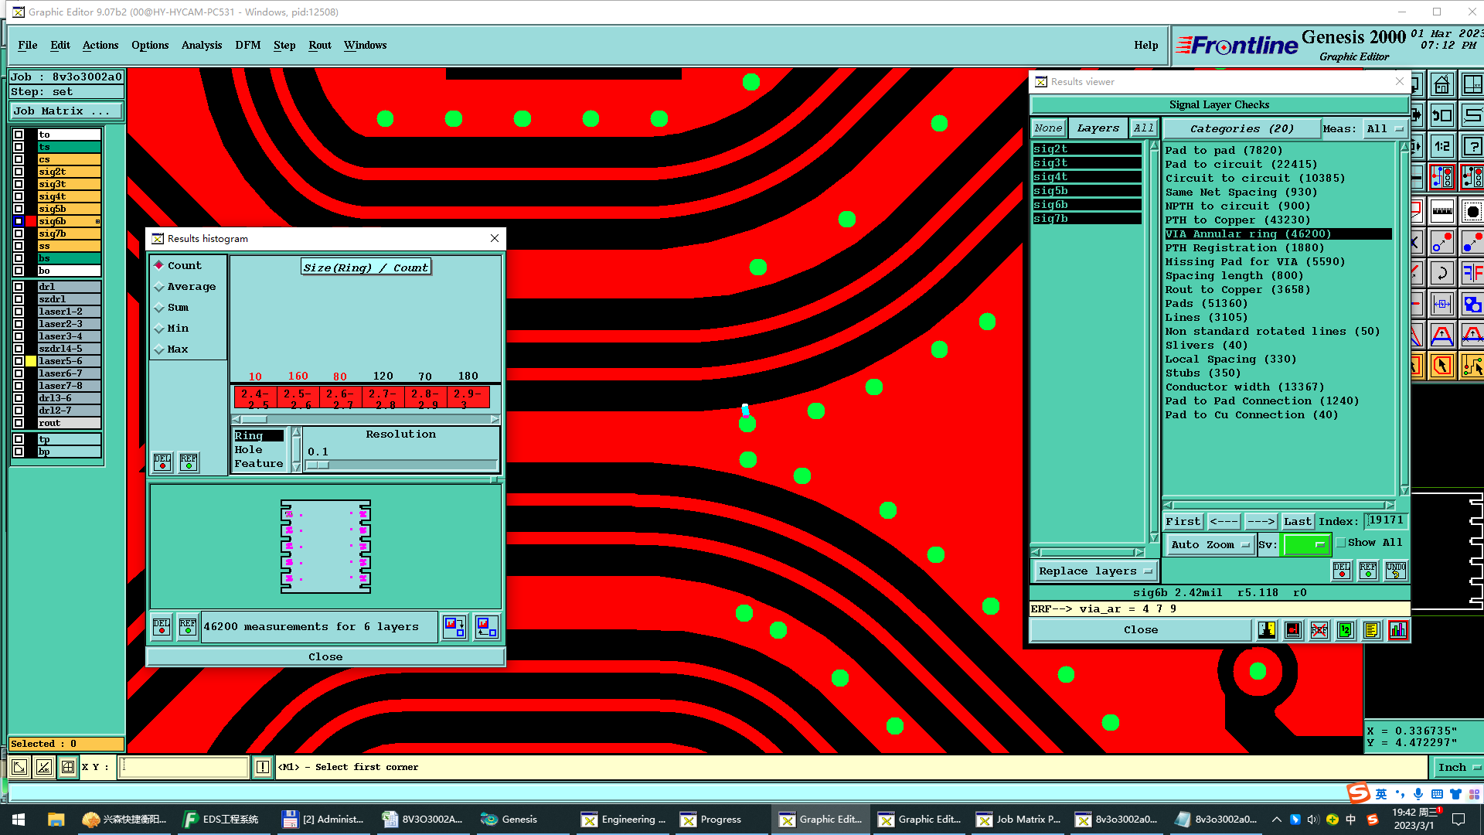Expand the Replace layers dropdown
Viewport: 1484px width, 835px height.
tap(1095, 571)
